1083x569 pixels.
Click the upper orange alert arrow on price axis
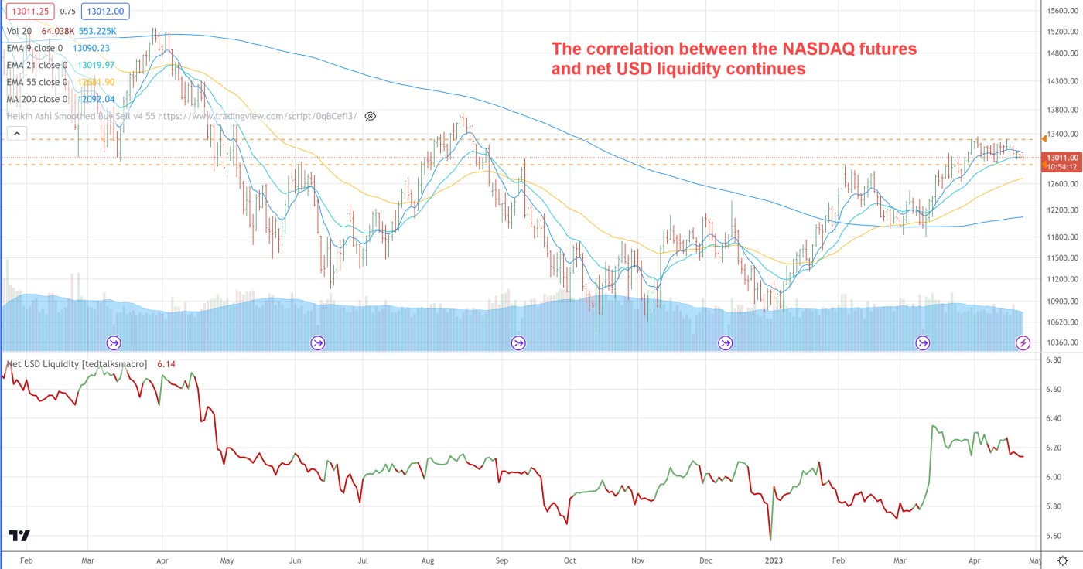[x=1045, y=138]
